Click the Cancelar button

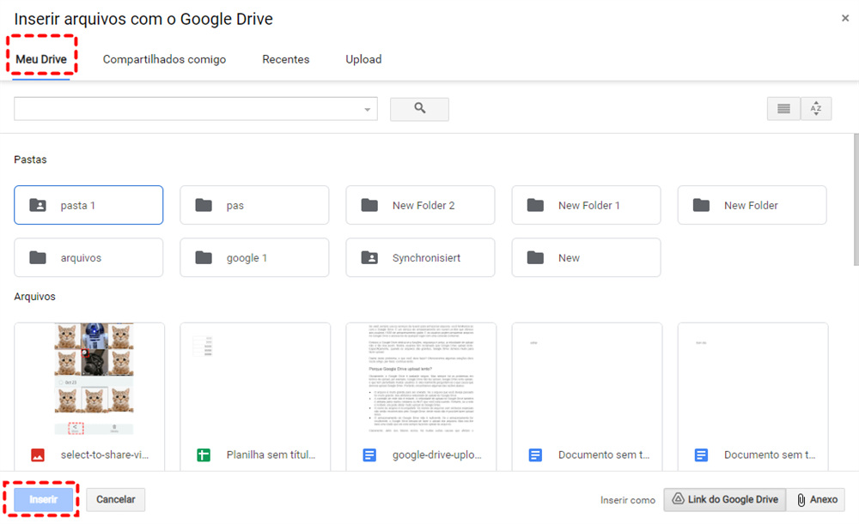click(116, 500)
